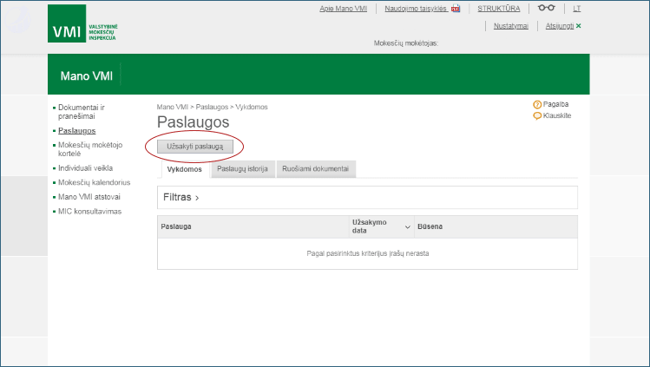Switch language via LT link
650x367 pixels.
(x=576, y=9)
